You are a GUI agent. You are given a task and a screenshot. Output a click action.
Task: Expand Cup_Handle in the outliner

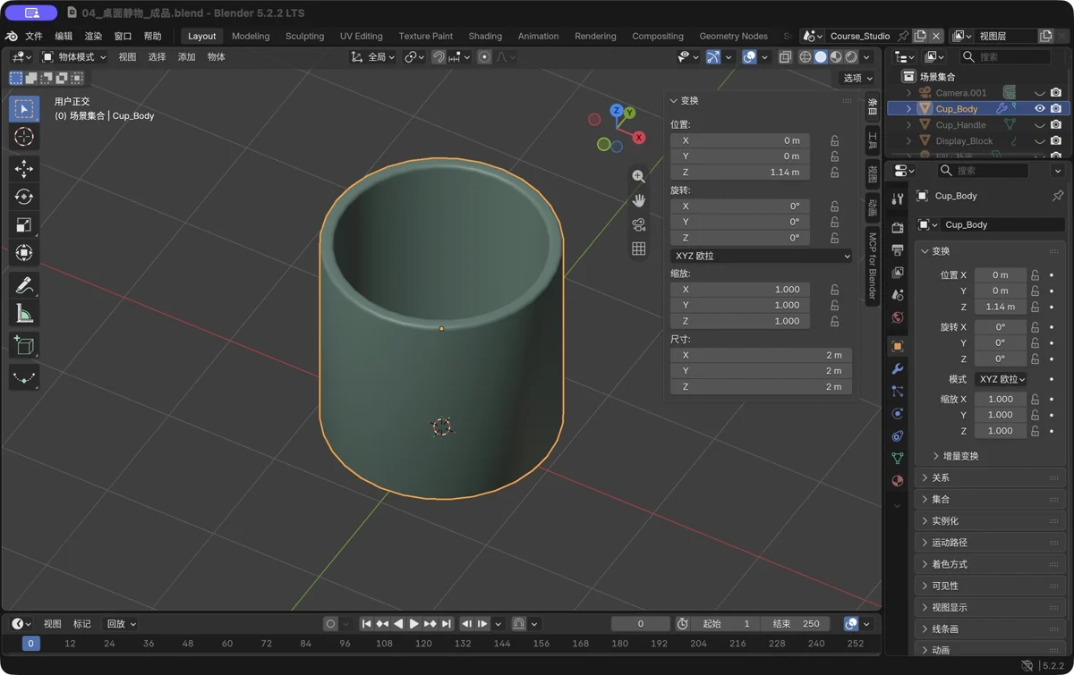click(x=908, y=125)
